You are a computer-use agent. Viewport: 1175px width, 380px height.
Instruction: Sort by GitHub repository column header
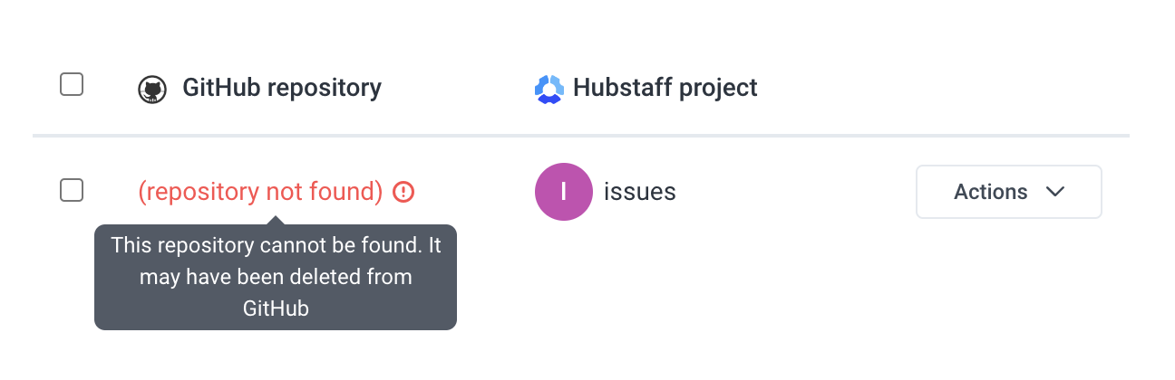[x=282, y=88]
